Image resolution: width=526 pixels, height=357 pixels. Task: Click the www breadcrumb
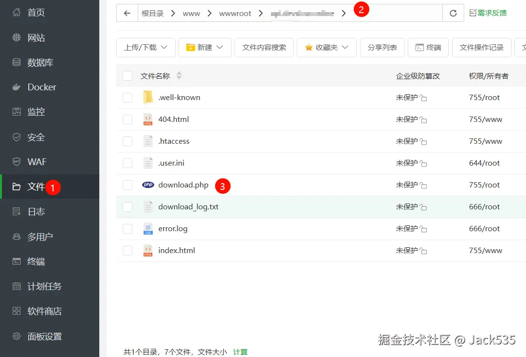coord(191,14)
